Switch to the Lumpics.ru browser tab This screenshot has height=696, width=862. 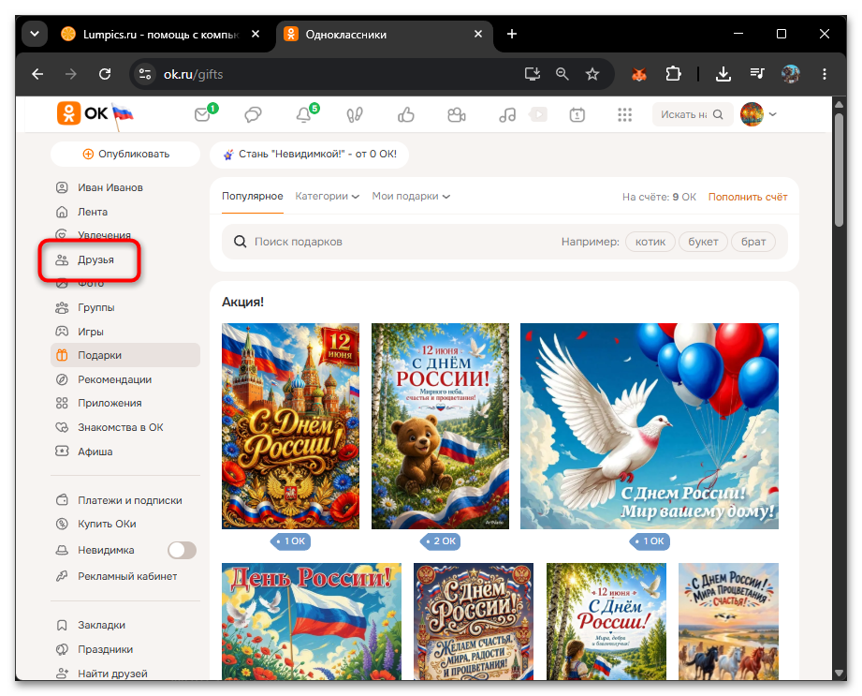pos(161,34)
